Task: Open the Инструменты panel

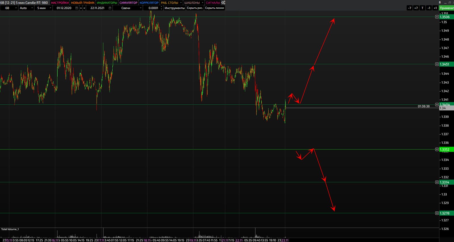Action: tap(175, 8)
